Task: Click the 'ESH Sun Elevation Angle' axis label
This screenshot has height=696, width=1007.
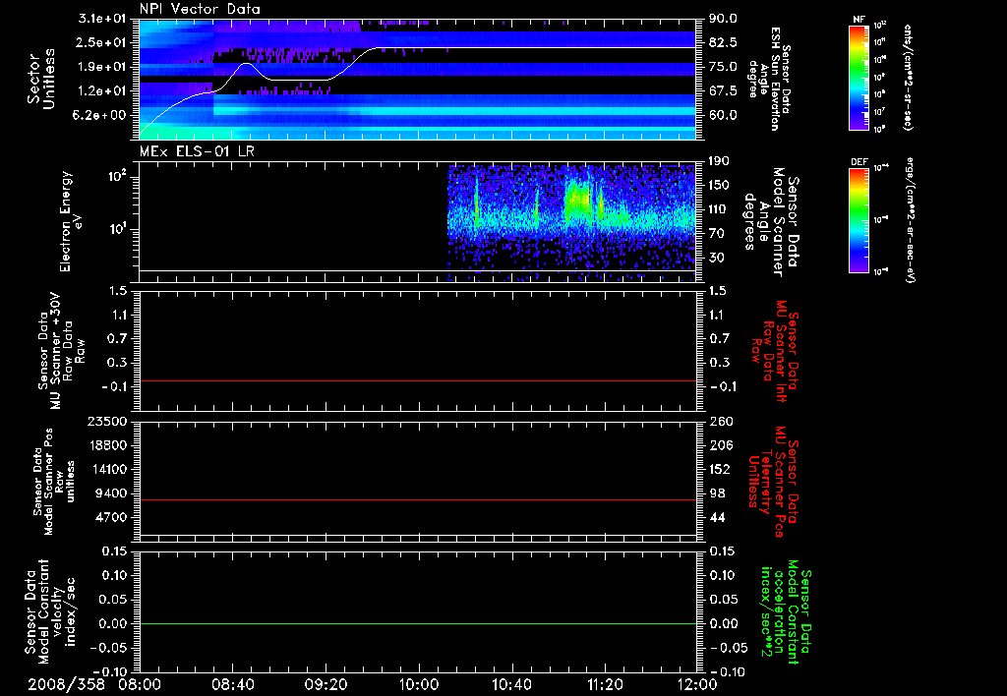Action: click(x=769, y=79)
